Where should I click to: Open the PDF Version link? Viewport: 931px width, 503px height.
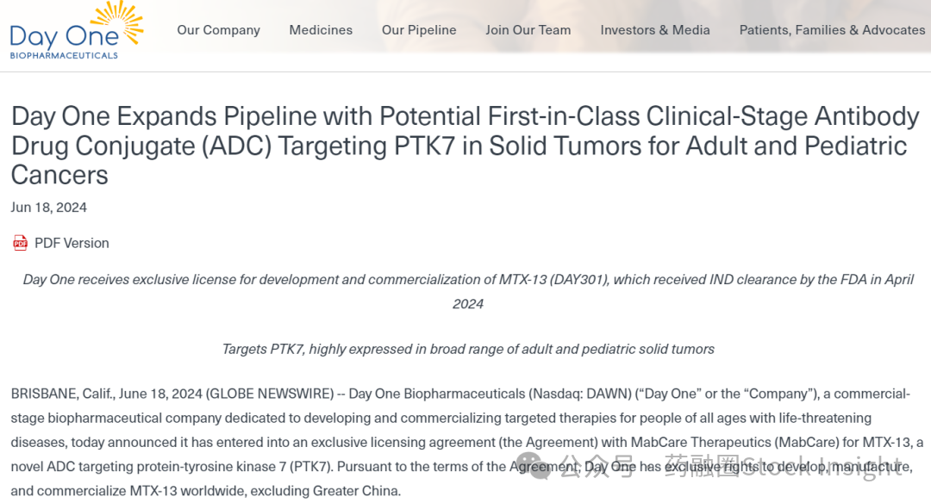(x=72, y=243)
